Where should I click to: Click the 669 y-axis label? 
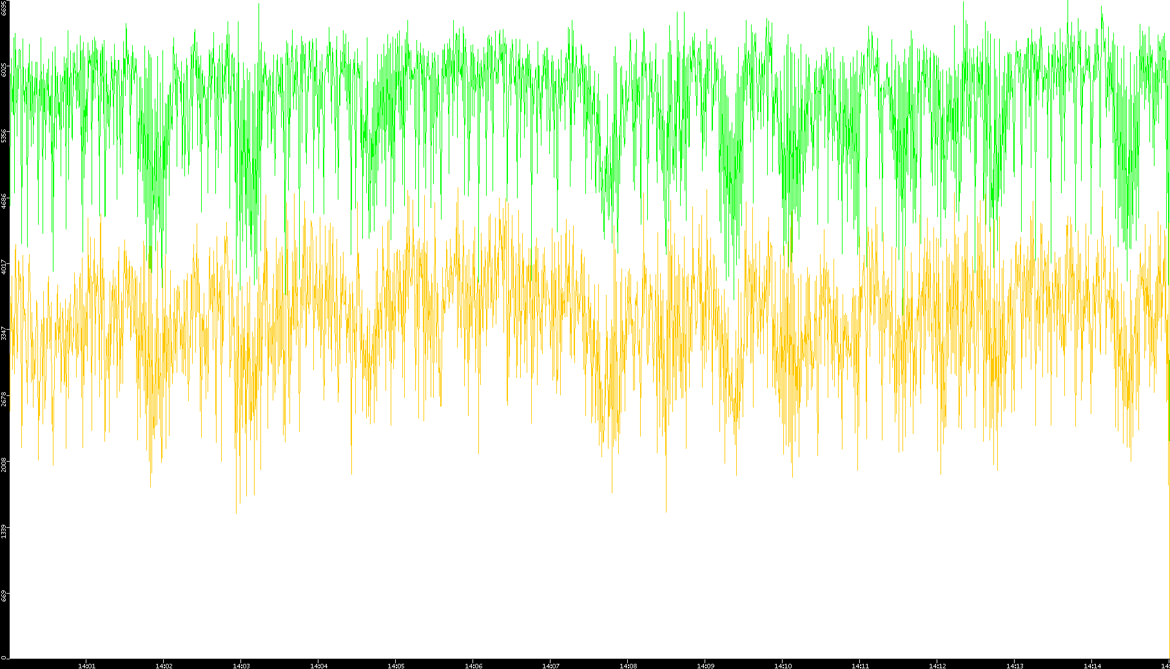point(5,596)
